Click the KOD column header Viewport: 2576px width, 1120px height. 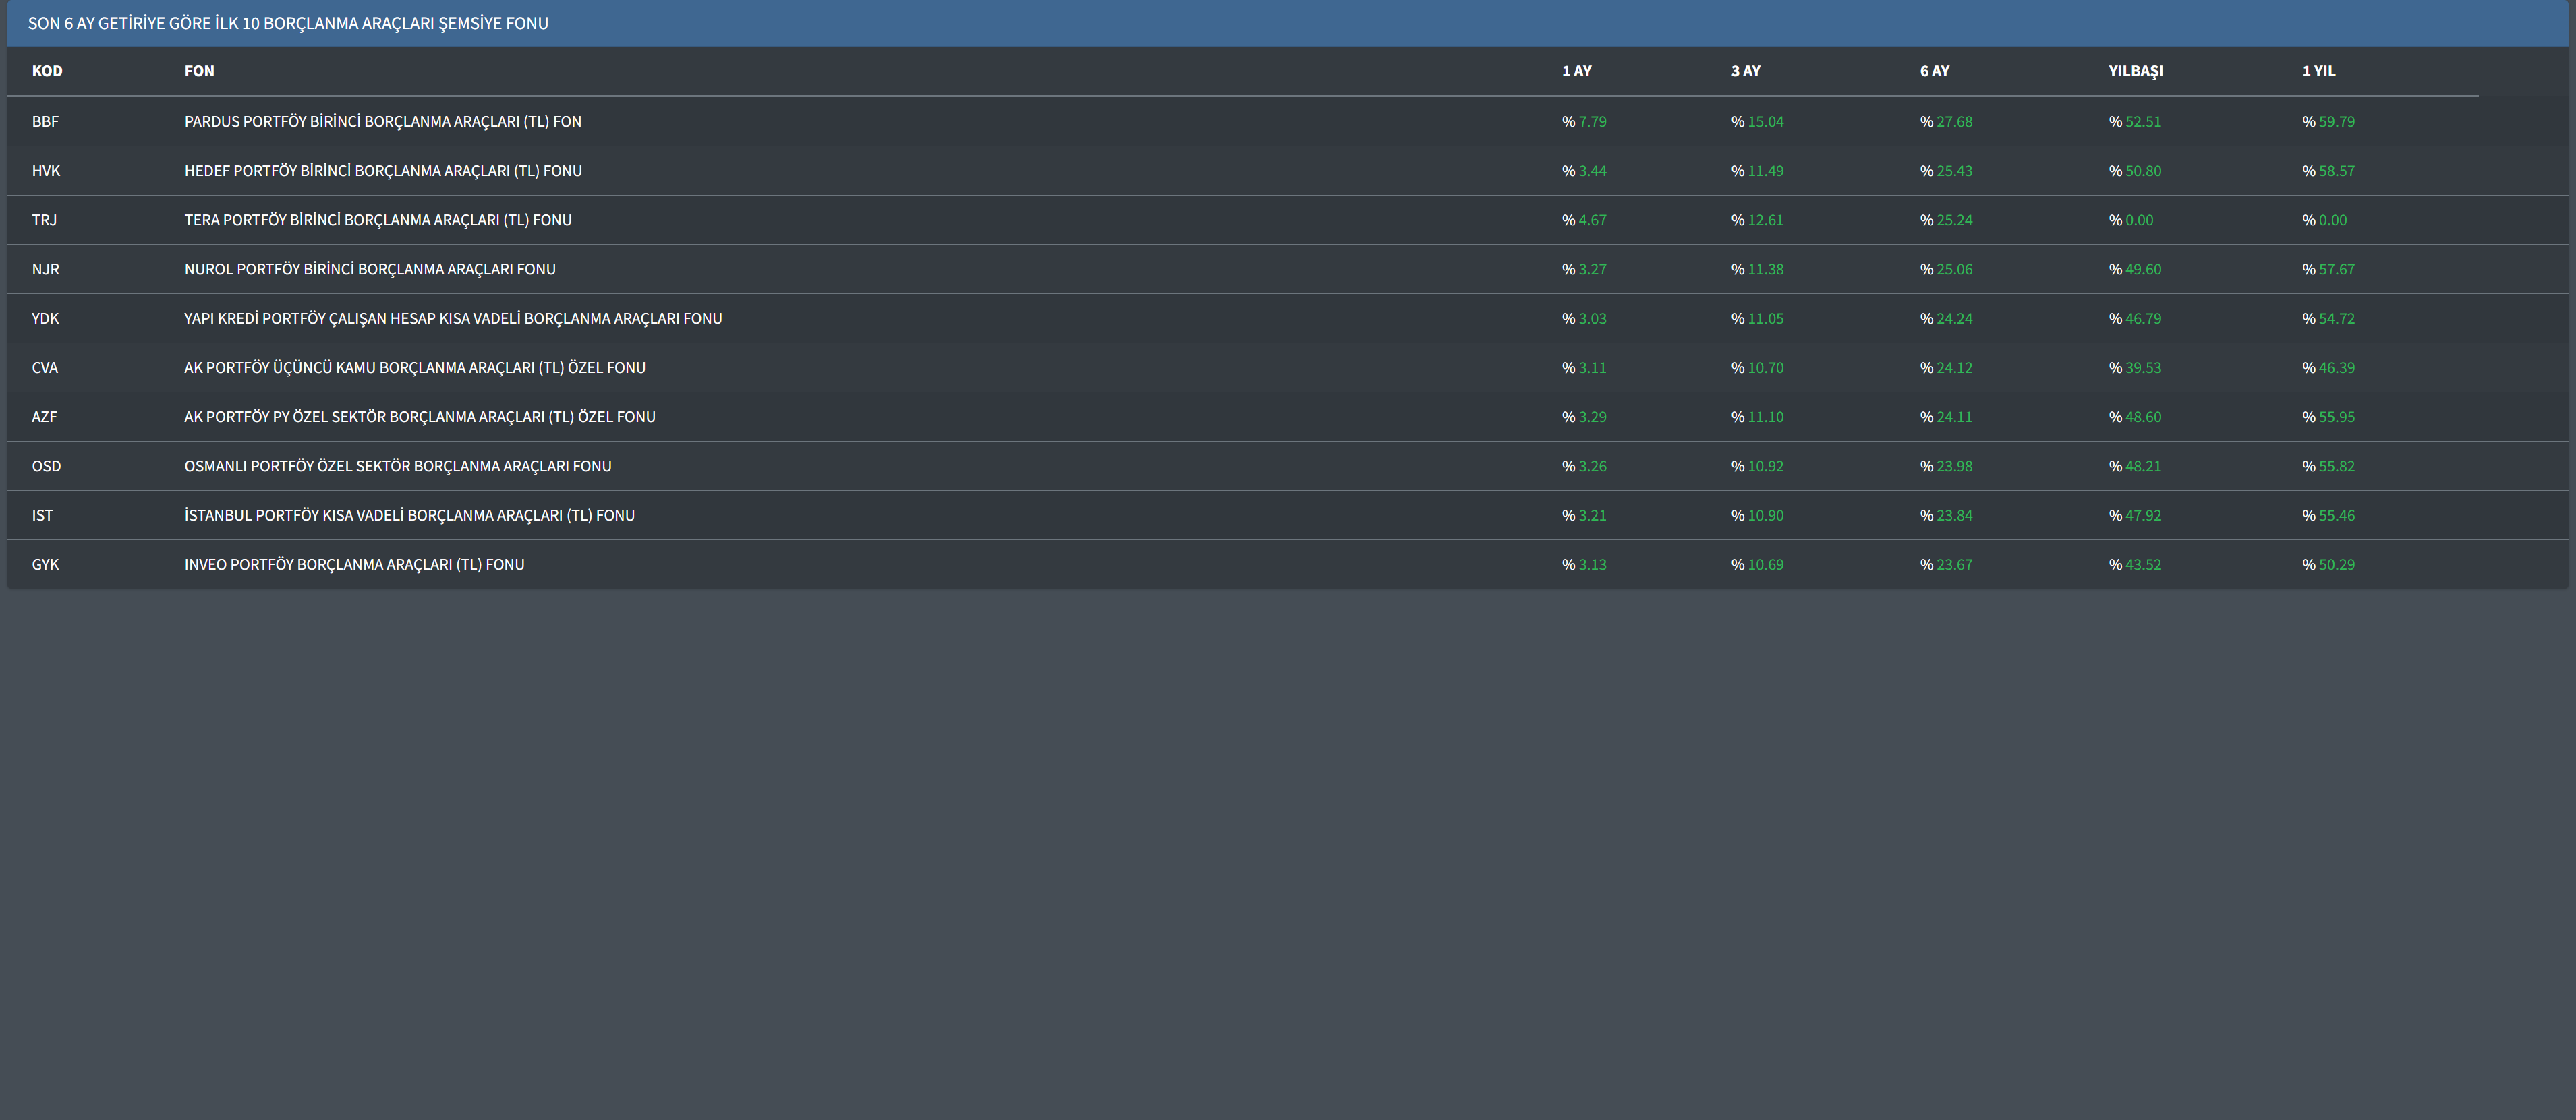click(x=47, y=71)
